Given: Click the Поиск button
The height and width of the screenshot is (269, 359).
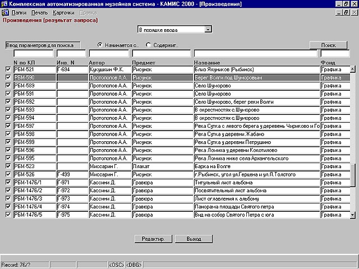Looking at the screenshot, I should tap(328, 45).
